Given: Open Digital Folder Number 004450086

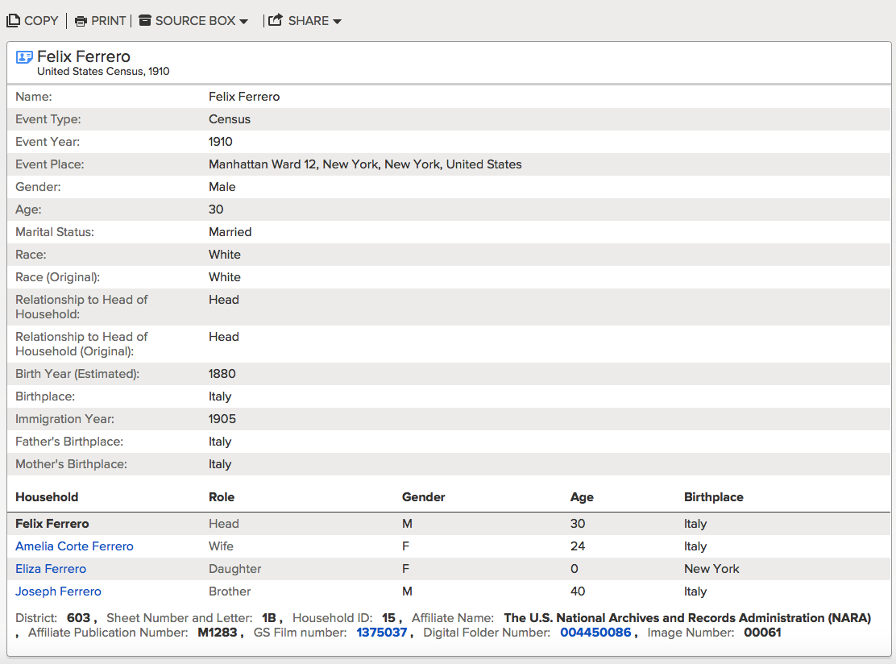Looking at the screenshot, I should (595, 633).
